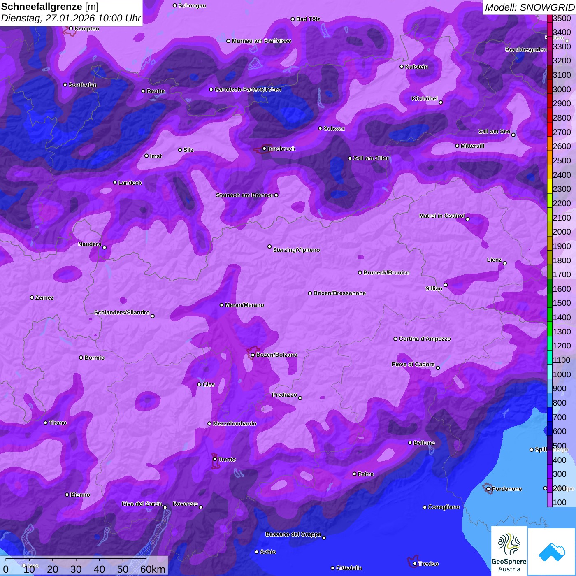
Task: Click the Bienno label
Action: [x=80, y=495]
